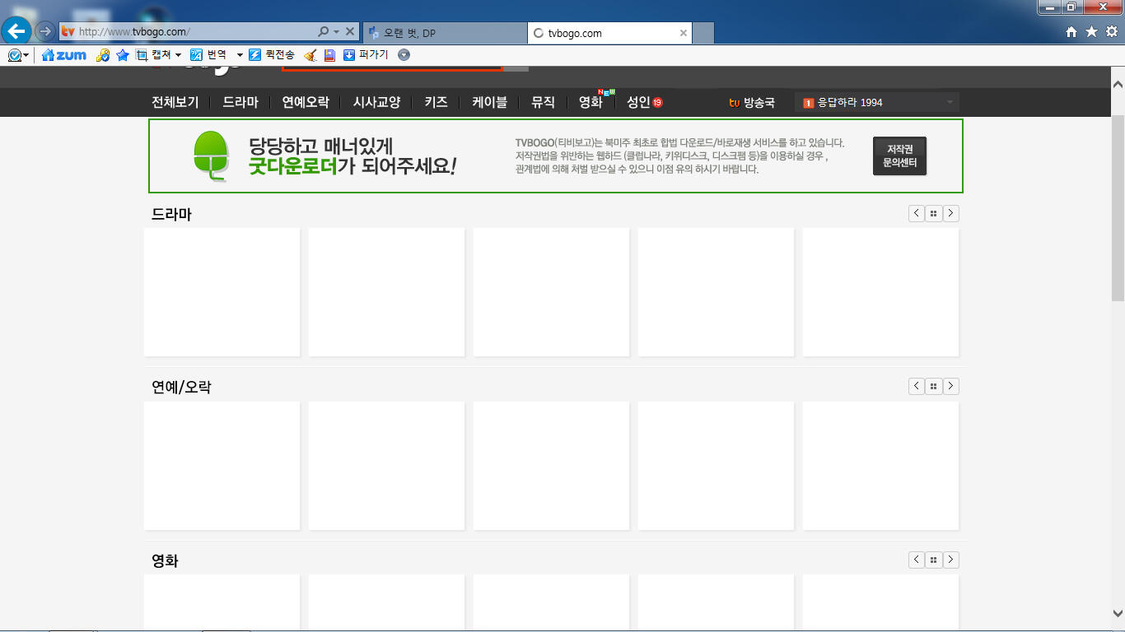Click the 퀵전송 quick send tool
Screen dimensions: 1125x632
click(272, 55)
